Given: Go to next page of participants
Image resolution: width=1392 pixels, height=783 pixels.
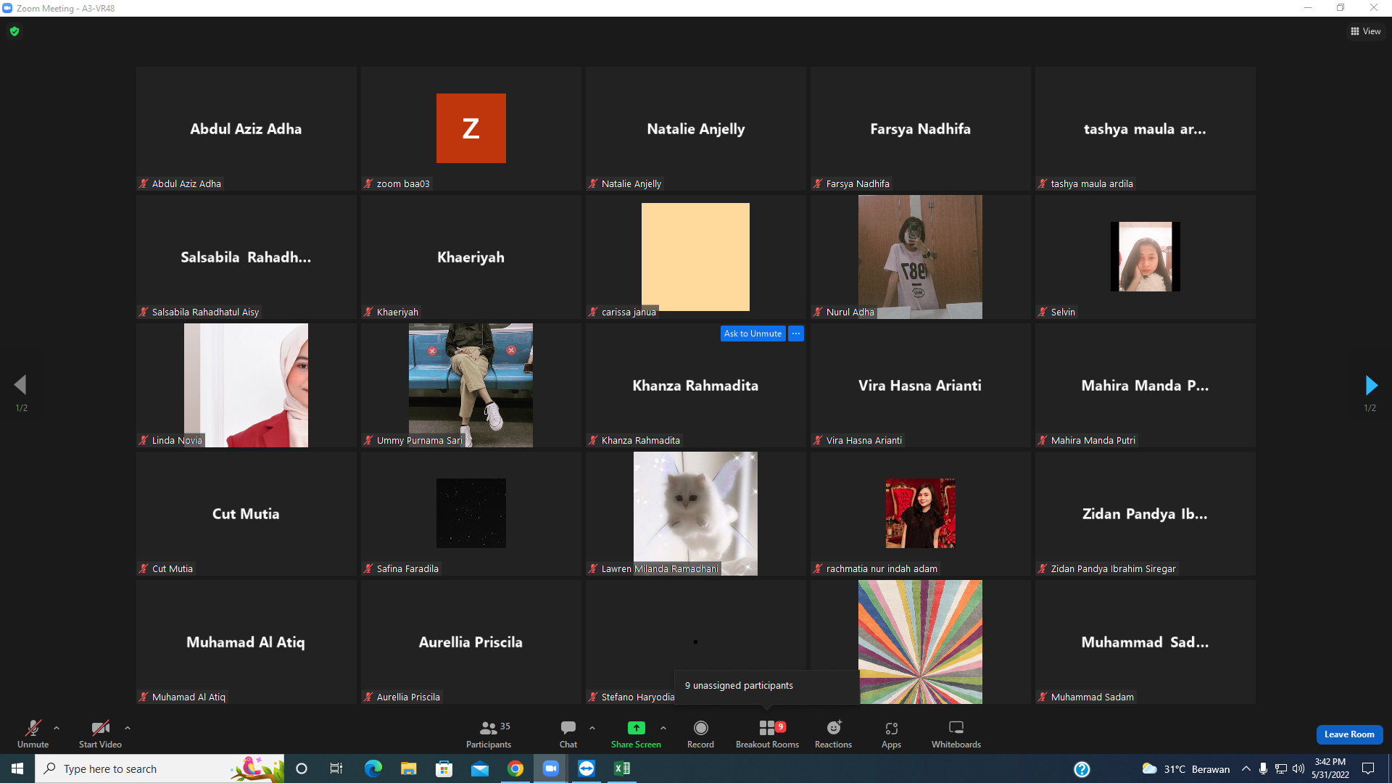Looking at the screenshot, I should coord(1370,385).
